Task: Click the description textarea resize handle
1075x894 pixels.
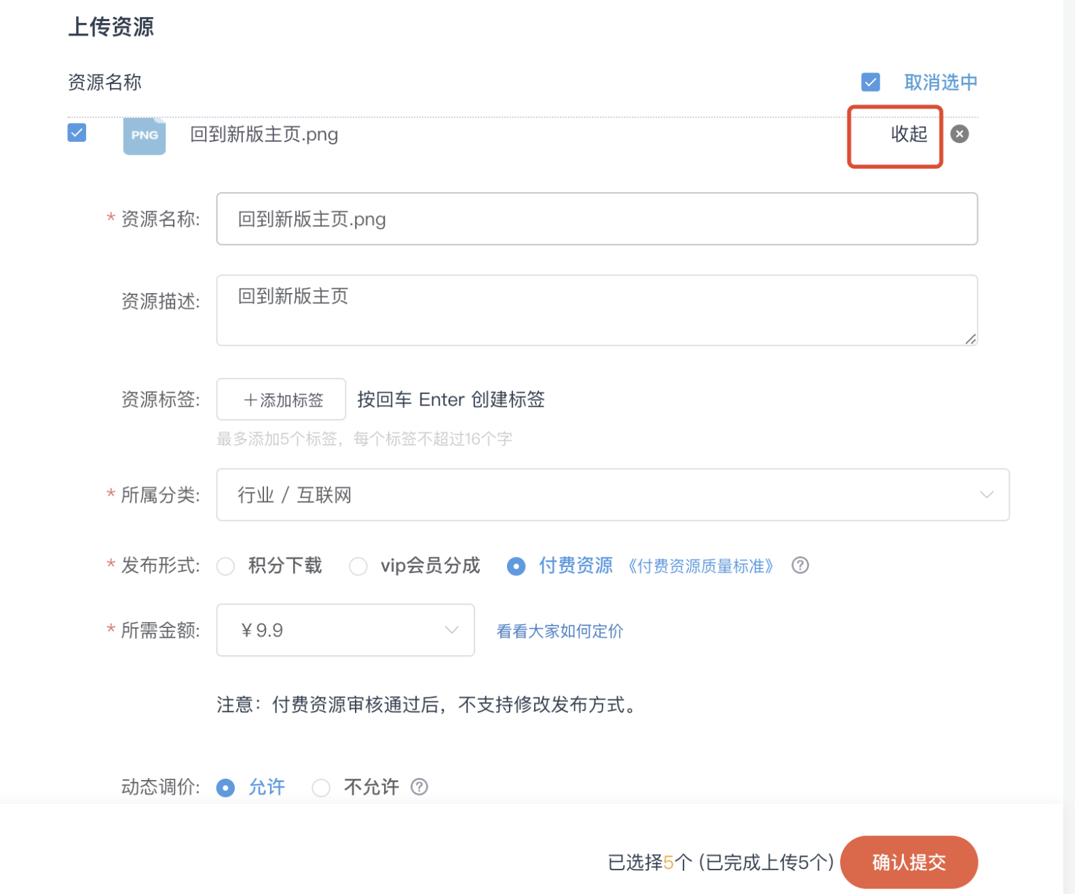Action: tap(970, 339)
